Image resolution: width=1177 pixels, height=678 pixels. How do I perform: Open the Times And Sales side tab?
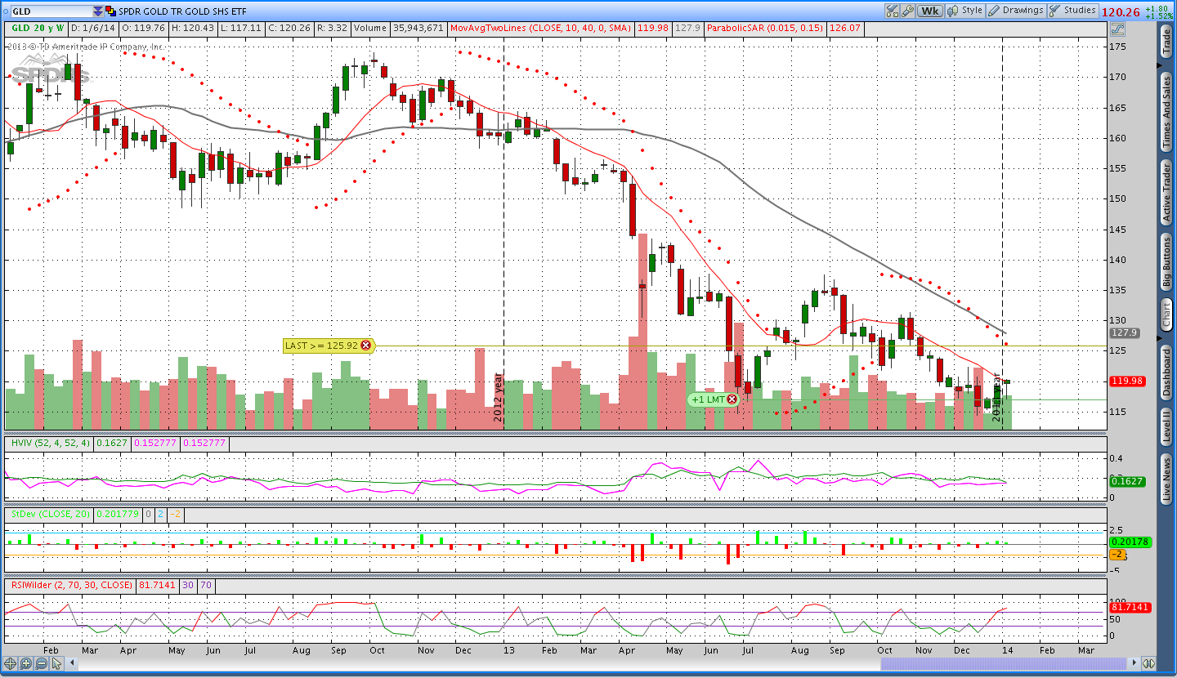1167,110
